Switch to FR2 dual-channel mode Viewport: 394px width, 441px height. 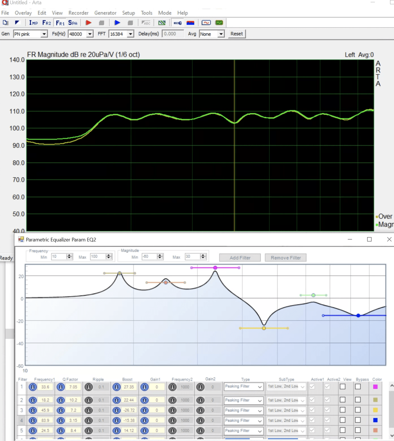[47, 23]
